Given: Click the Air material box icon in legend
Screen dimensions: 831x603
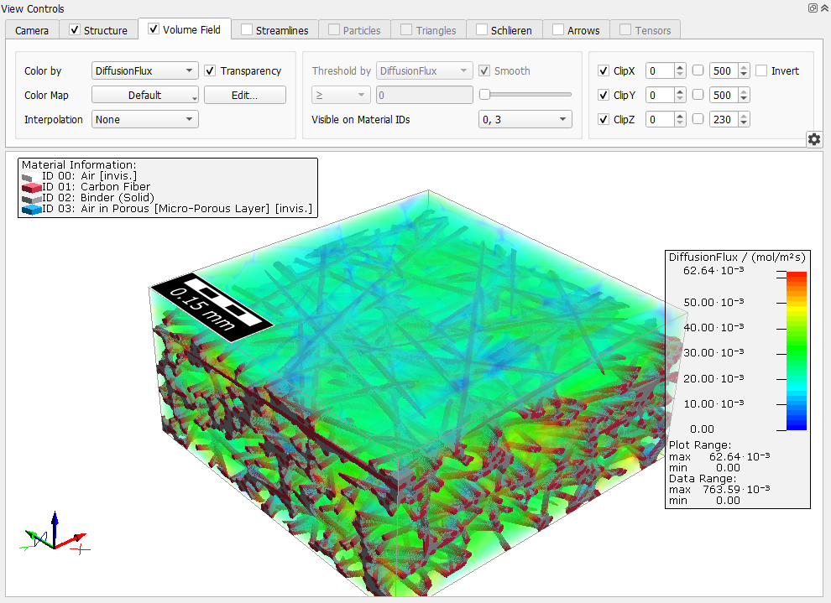Looking at the screenshot, I should (x=30, y=176).
